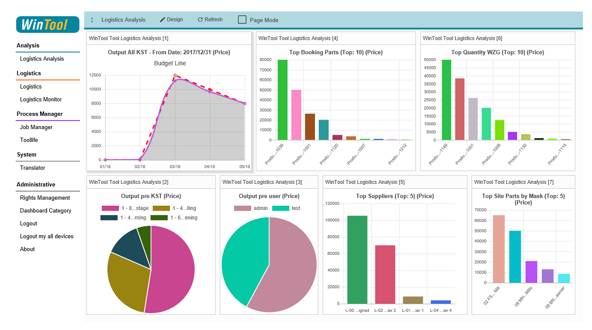This screenshot has width=592, height=330.
Task: Click panel title 'WinTool Tool Logistics Analysis [4]'
Action: coord(298,38)
